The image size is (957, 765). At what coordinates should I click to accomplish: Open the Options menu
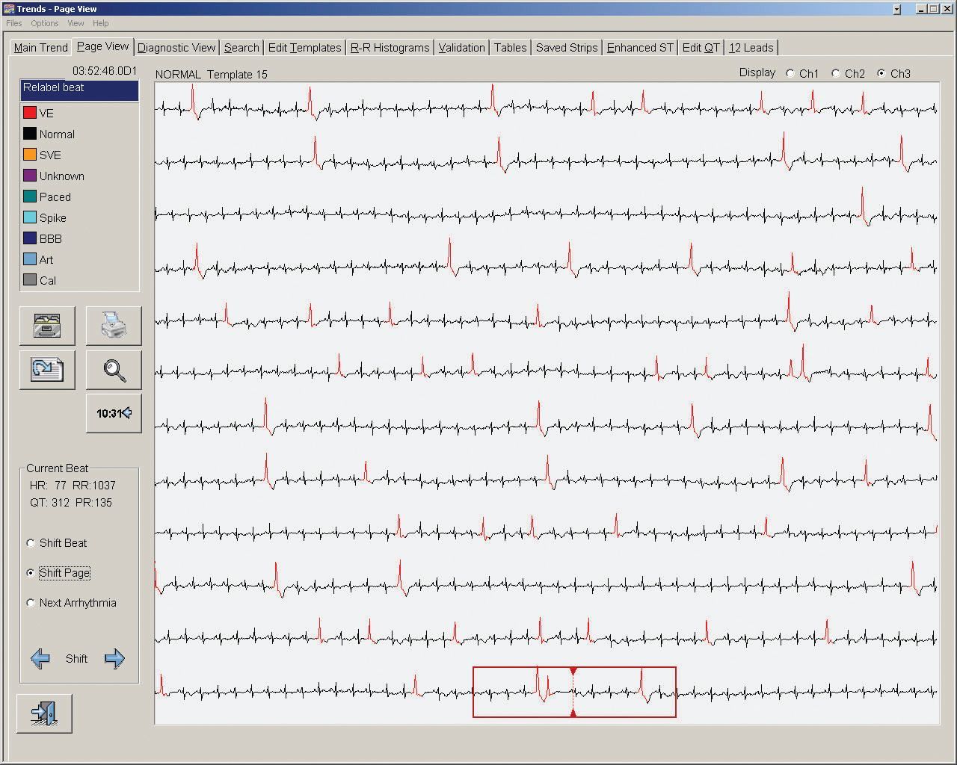click(44, 23)
